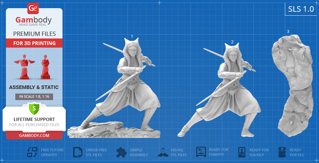Click the red Gambody 'Ge' logo

pyautogui.click(x=33, y=8)
